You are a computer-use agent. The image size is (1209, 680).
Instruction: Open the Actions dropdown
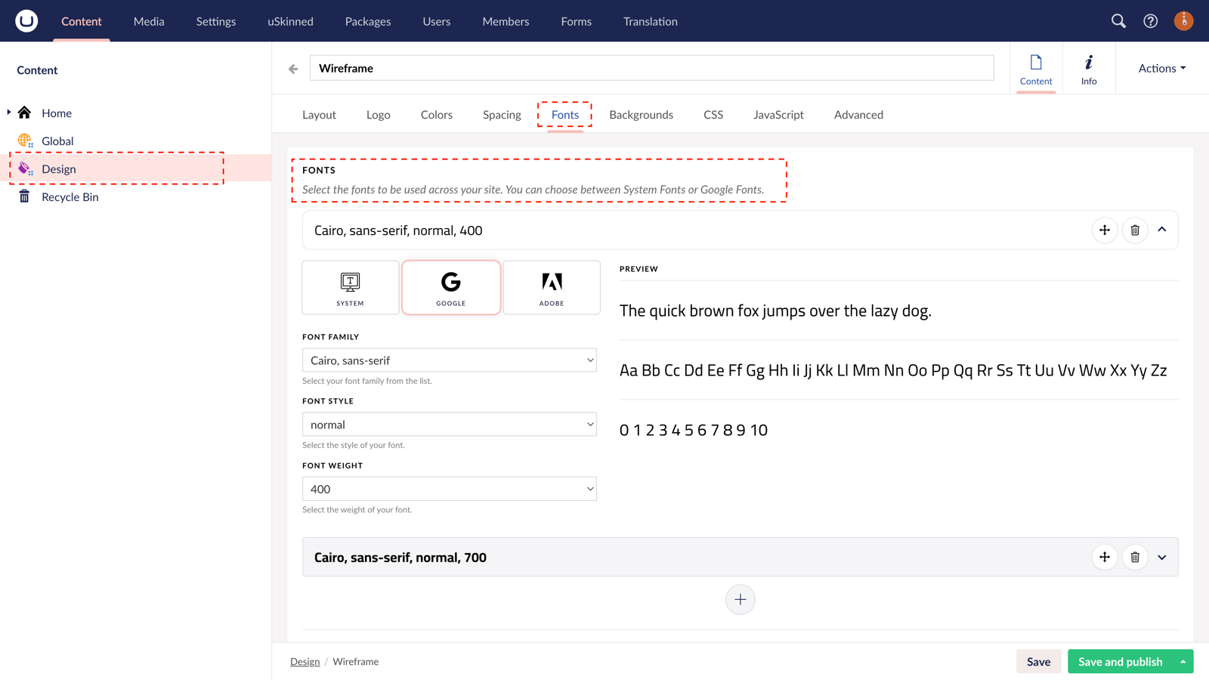(x=1161, y=68)
